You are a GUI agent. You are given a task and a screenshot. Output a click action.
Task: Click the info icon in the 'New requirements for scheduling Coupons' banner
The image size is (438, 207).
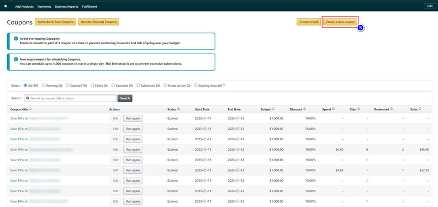pyautogui.click(x=16, y=59)
